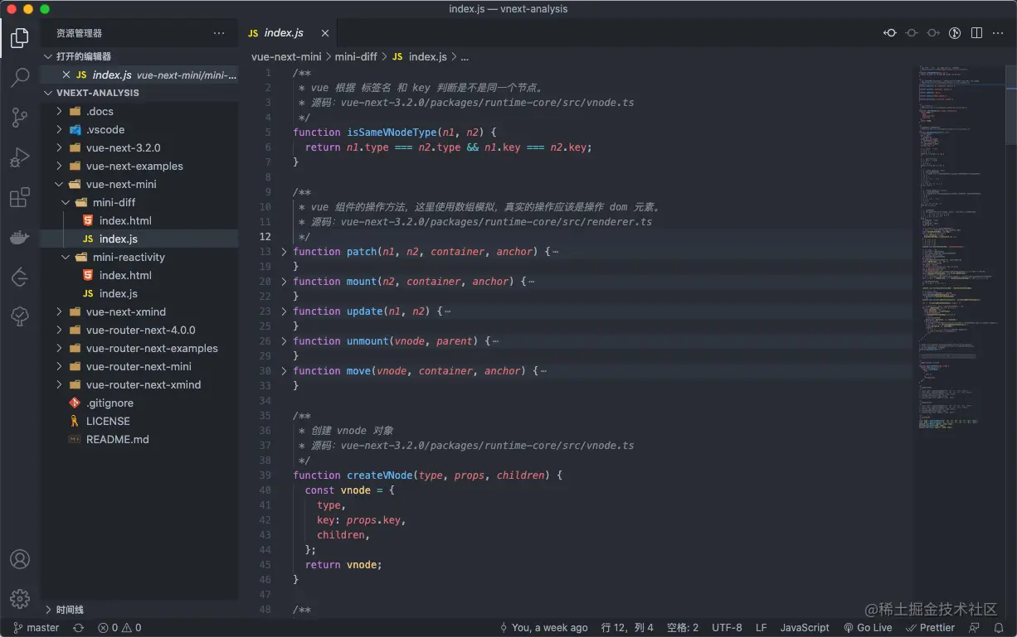Open the Explorer view in activity bar
Image resolution: width=1017 pixels, height=637 pixels.
20,37
